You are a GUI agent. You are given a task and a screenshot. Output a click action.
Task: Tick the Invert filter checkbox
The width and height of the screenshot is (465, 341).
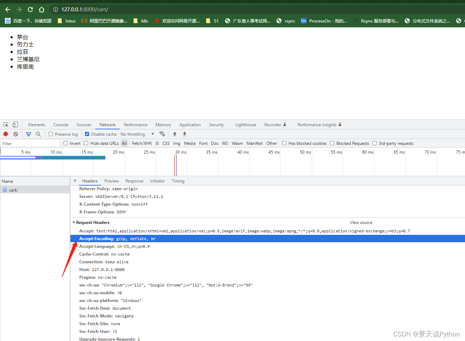point(66,143)
